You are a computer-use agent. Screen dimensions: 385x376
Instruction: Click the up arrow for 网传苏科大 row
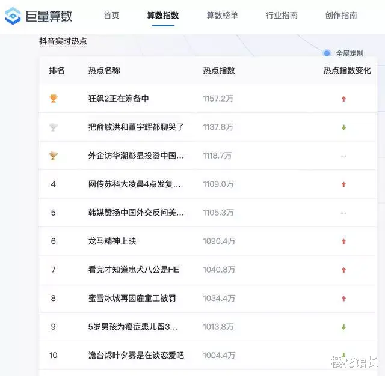click(343, 184)
